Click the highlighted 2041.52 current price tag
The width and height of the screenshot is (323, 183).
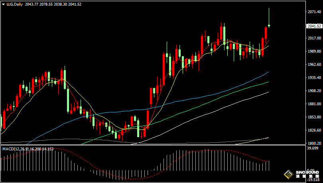314,26
